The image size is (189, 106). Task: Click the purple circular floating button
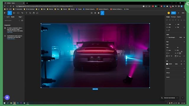point(7,97)
